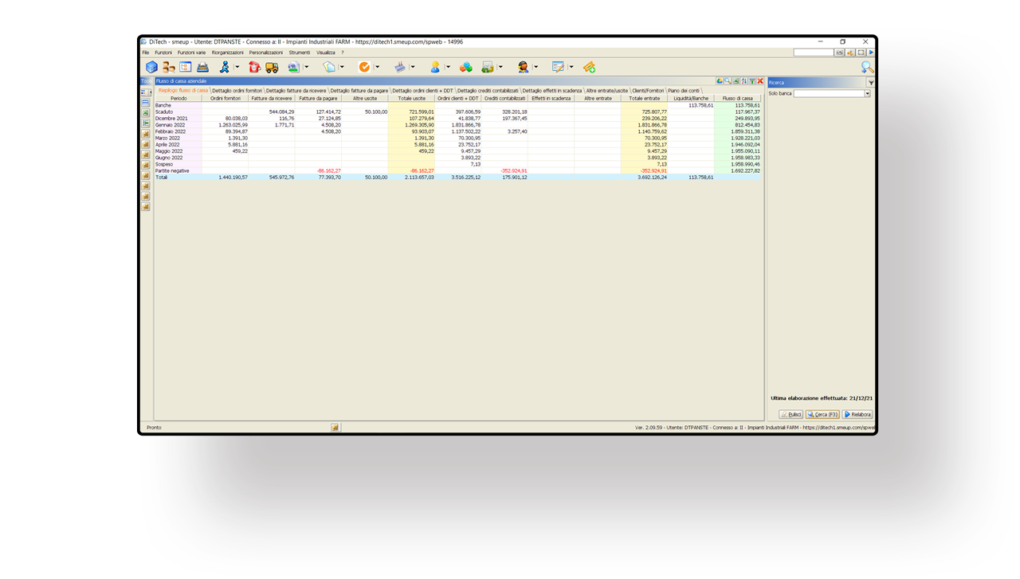The height and width of the screenshot is (579, 1020).
Task: Click the Excel export icon above the table
Action: pyautogui.click(x=736, y=81)
